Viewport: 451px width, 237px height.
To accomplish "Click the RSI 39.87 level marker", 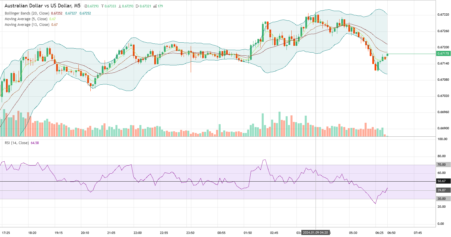I will pos(444,190).
